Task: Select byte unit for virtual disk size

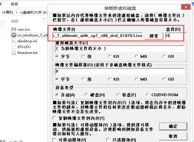Action: [57, 56]
